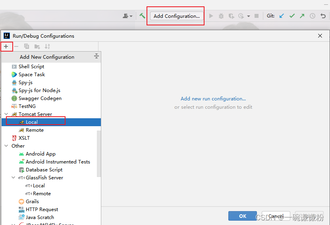Click the Run with Coverage icon
Screen dimensions: 330x225
231,16
